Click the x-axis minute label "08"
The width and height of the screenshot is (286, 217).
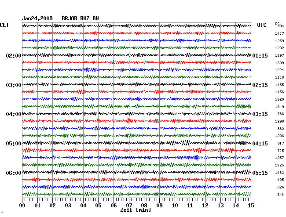point(144,206)
